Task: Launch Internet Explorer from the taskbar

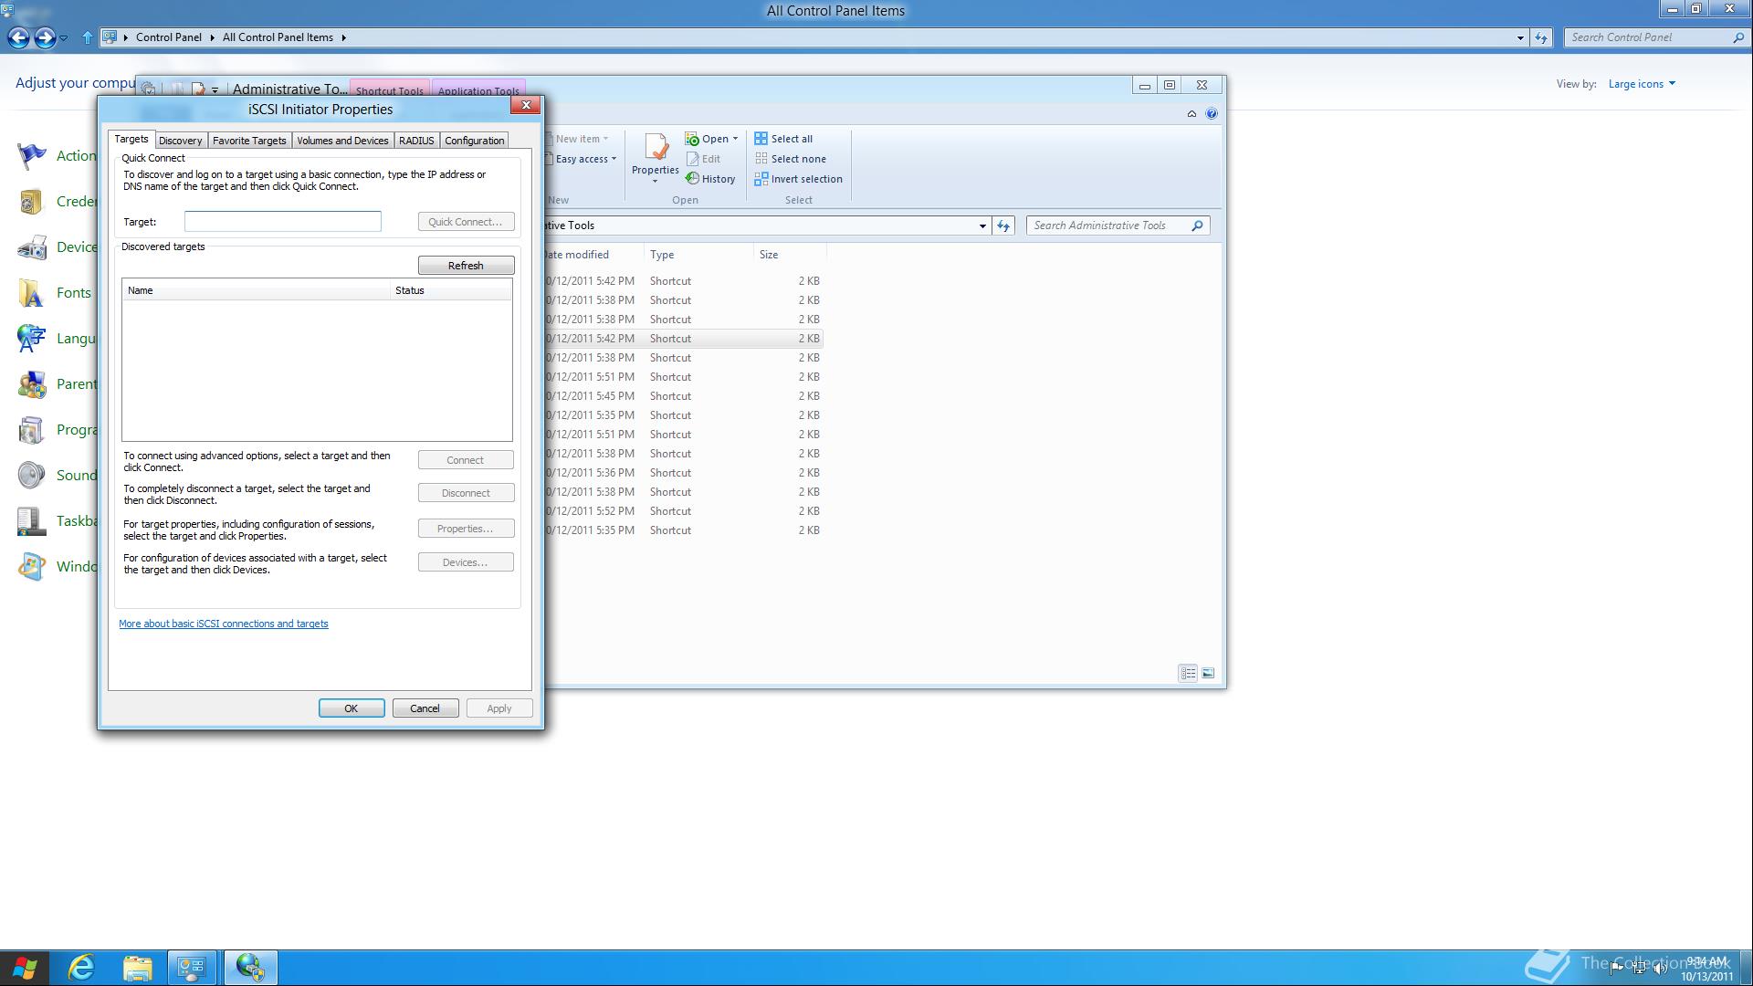Action: coord(81,968)
